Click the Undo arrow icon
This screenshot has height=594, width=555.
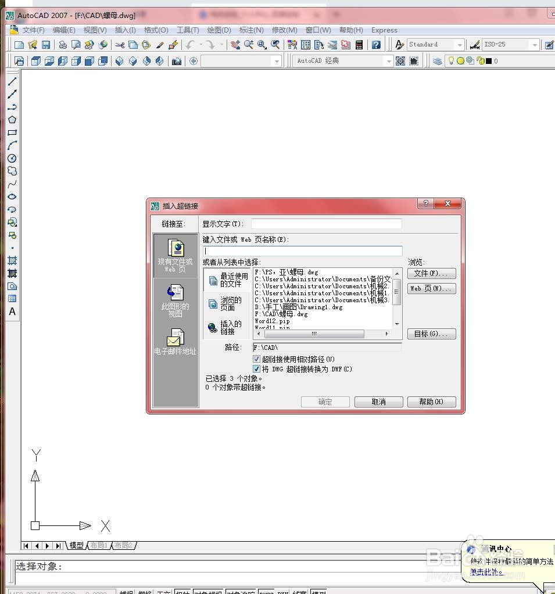[x=189, y=45]
